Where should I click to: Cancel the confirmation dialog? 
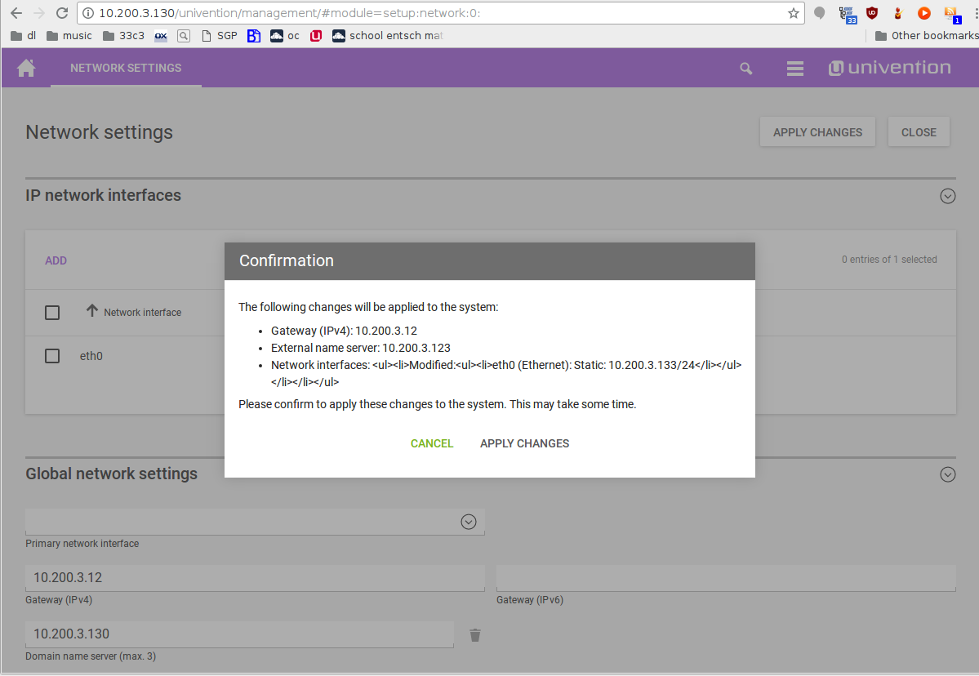click(432, 443)
